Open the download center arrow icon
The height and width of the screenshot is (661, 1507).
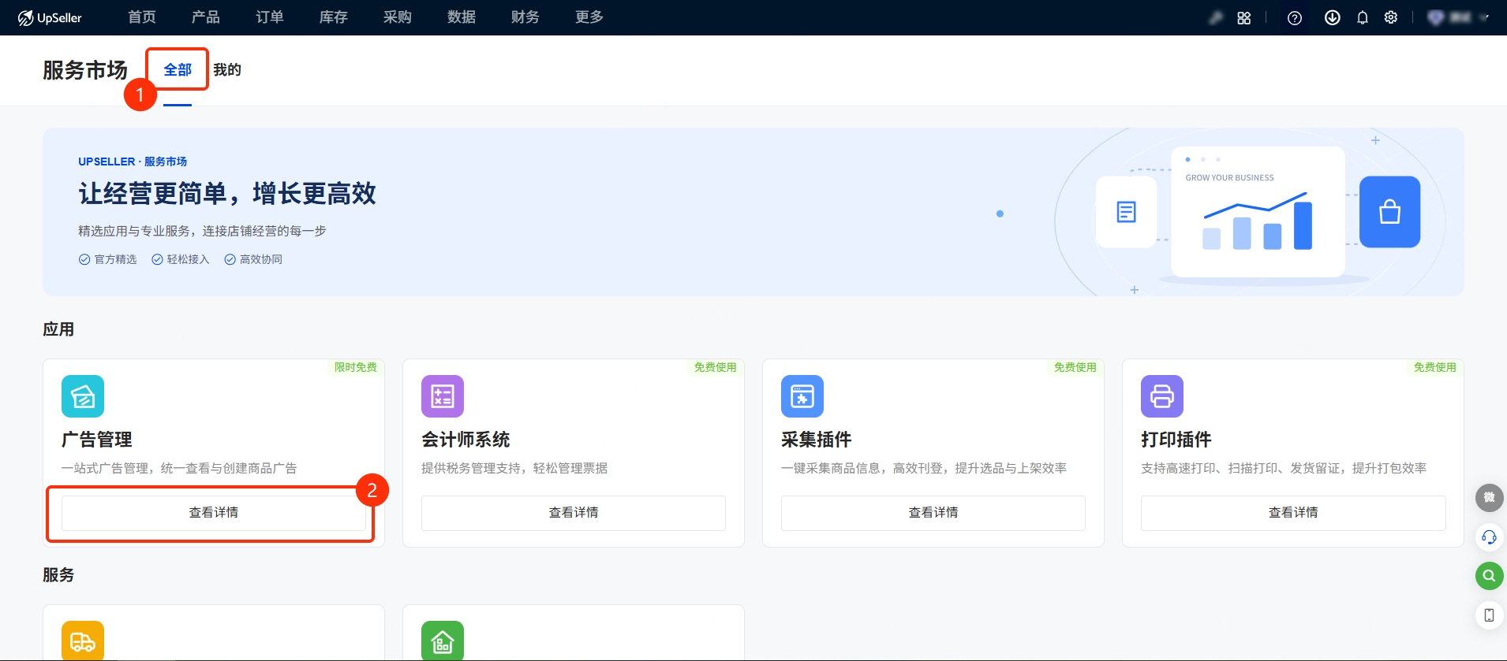(1333, 17)
